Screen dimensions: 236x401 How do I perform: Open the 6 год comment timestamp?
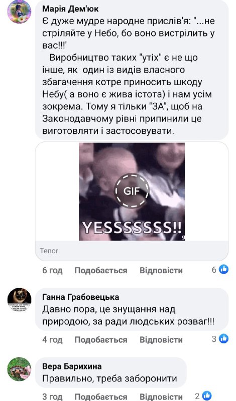point(52,270)
